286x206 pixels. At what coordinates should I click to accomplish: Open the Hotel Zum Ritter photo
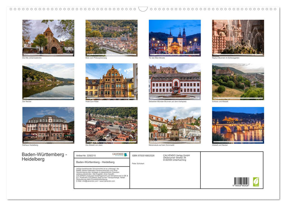coord(111,82)
